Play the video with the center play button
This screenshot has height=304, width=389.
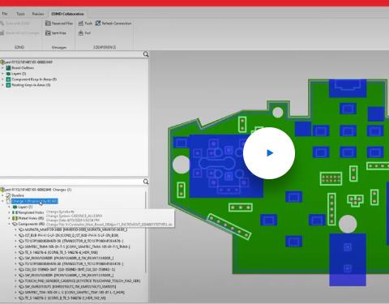(x=269, y=153)
